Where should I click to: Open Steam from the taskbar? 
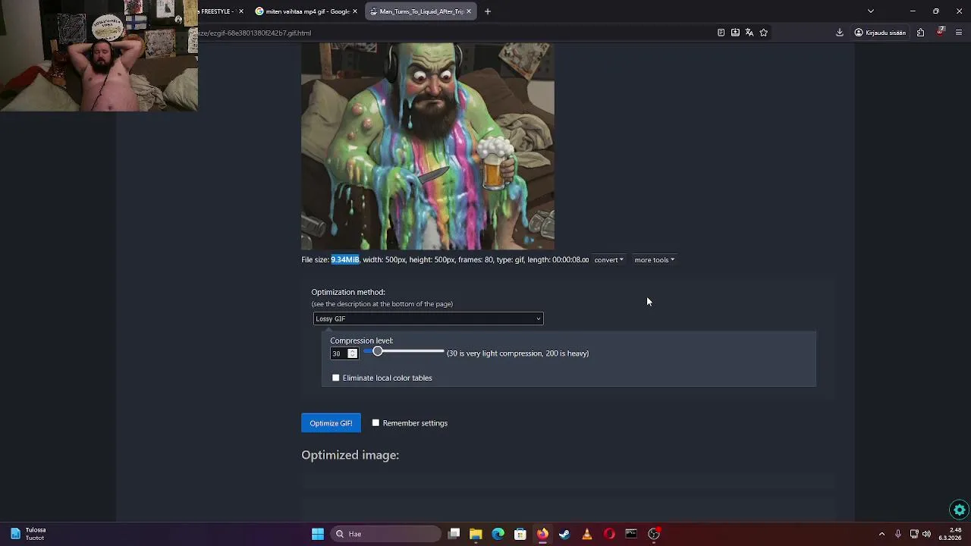[x=564, y=534]
